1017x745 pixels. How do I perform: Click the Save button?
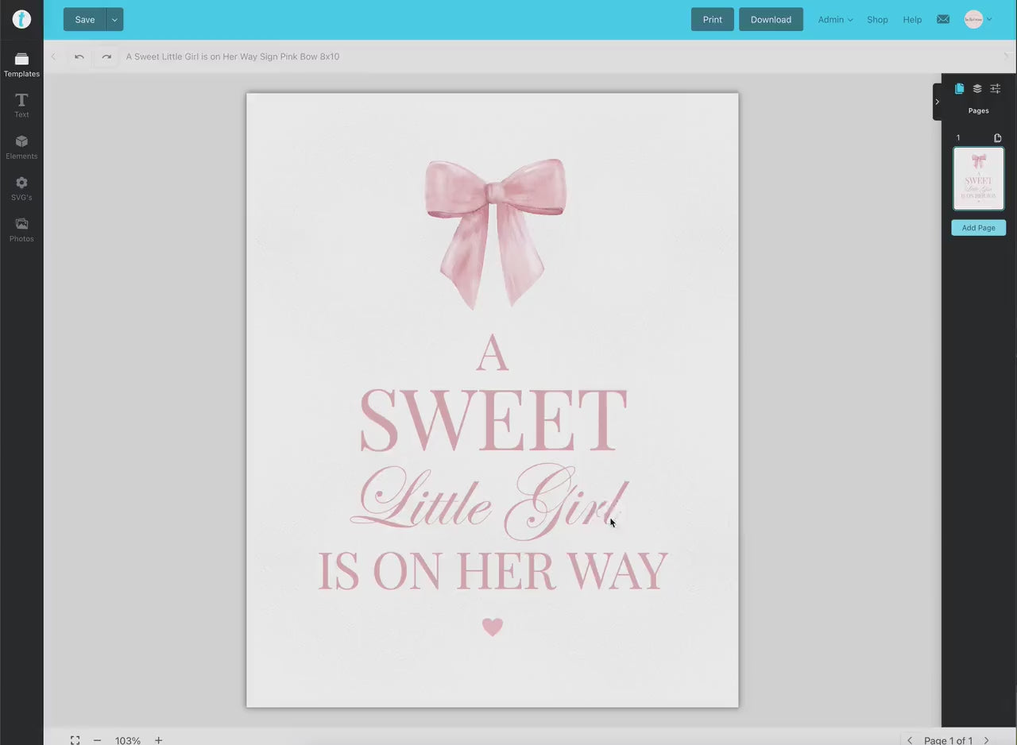84,20
